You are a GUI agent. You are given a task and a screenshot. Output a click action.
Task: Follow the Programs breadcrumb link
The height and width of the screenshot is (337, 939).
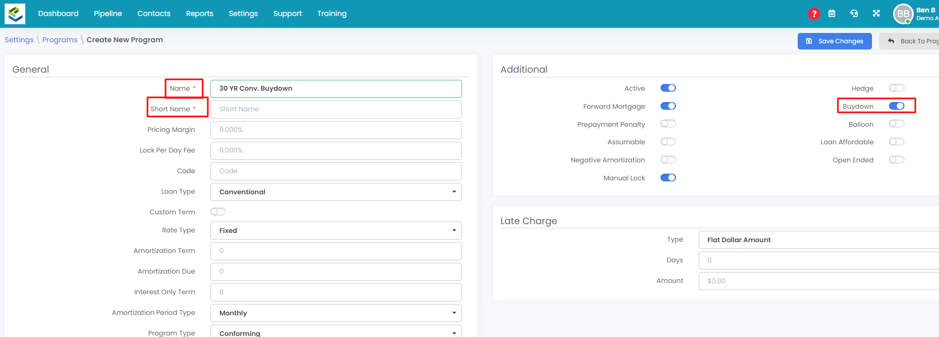(x=60, y=40)
